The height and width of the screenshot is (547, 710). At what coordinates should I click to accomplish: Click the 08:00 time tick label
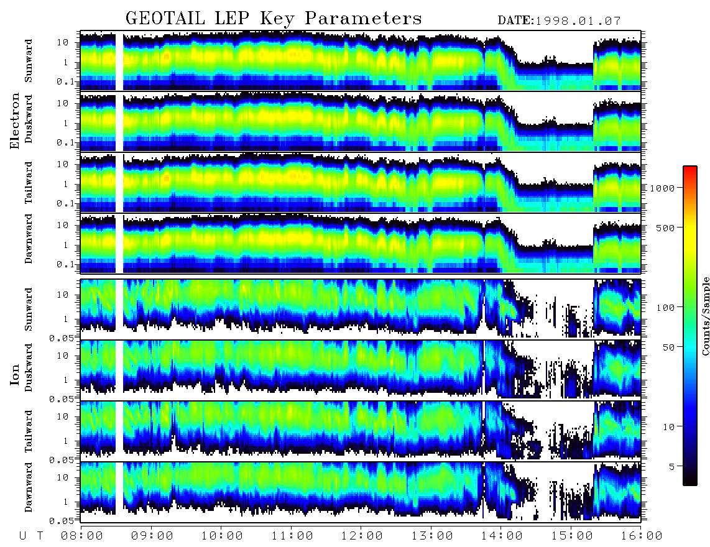[x=82, y=536]
